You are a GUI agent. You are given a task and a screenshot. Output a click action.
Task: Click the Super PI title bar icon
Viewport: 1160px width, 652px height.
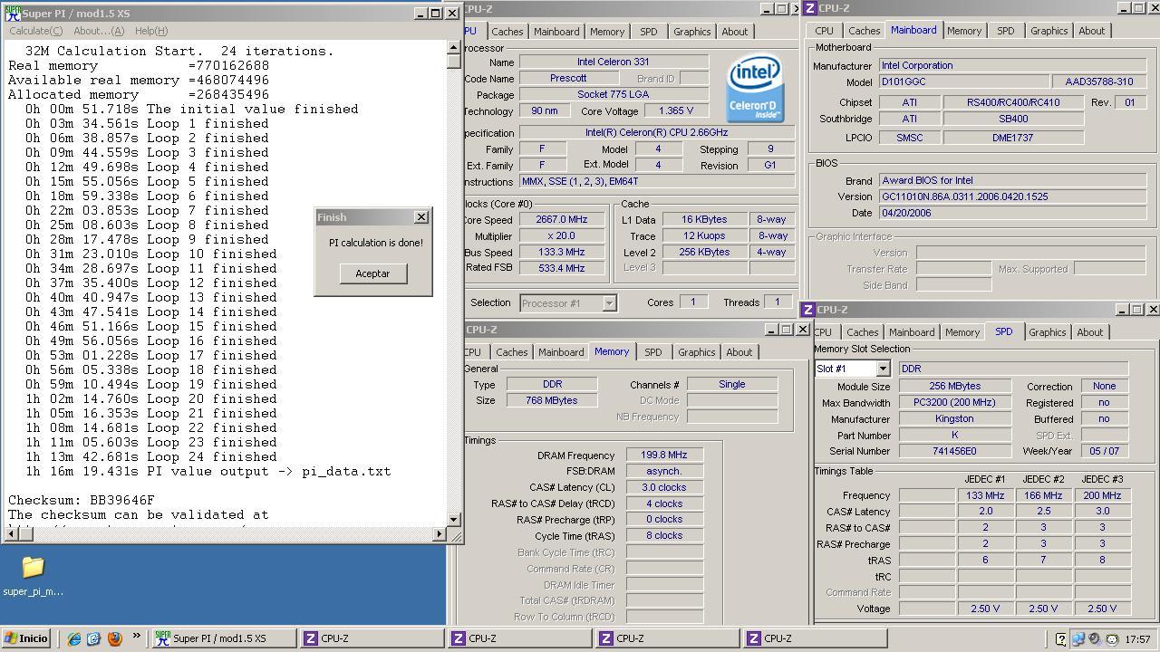pos(13,13)
